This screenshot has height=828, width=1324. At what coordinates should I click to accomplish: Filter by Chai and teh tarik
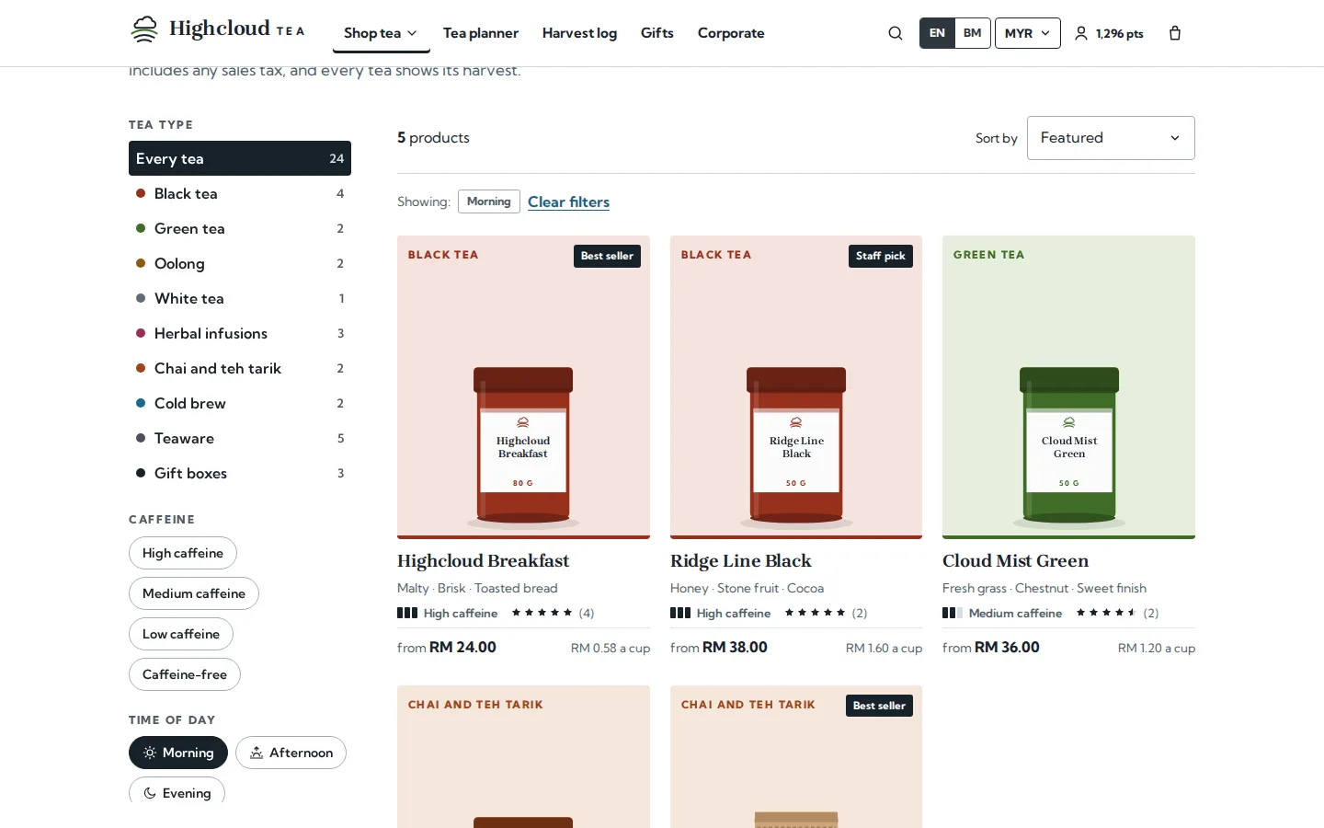[240, 368]
